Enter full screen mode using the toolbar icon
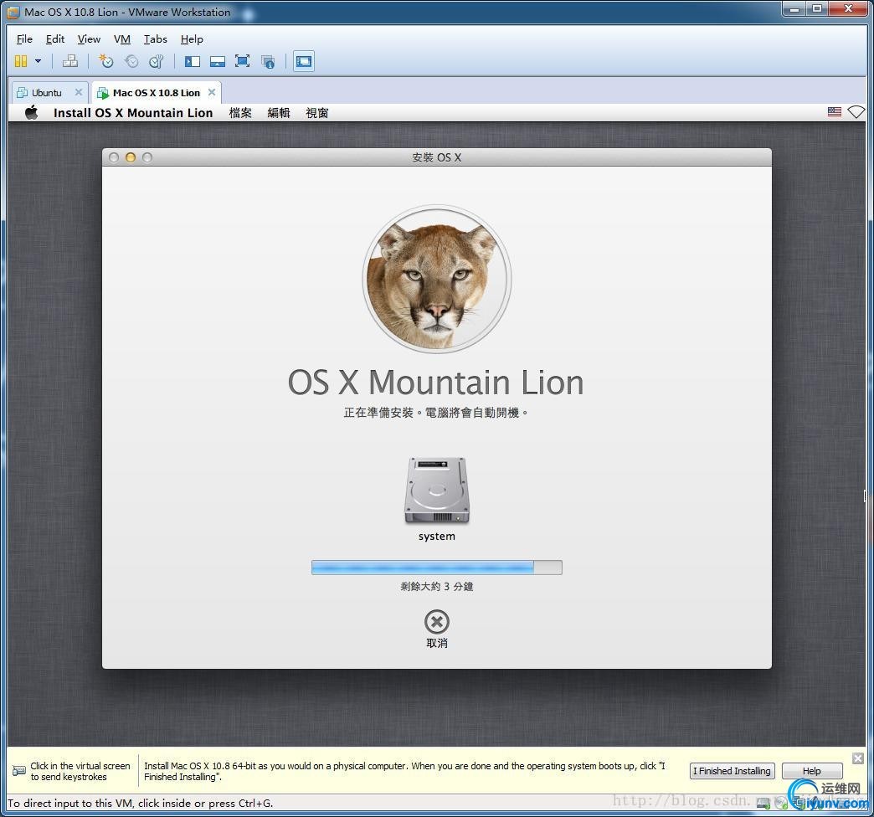Image resolution: width=874 pixels, height=817 pixels. pos(243,61)
